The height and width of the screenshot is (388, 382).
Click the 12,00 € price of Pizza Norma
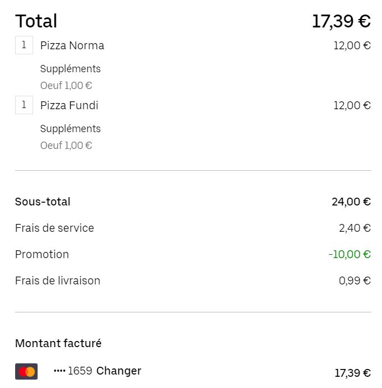tap(352, 45)
